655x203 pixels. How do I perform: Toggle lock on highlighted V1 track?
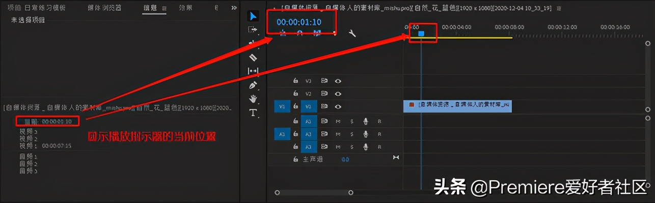coord(295,107)
